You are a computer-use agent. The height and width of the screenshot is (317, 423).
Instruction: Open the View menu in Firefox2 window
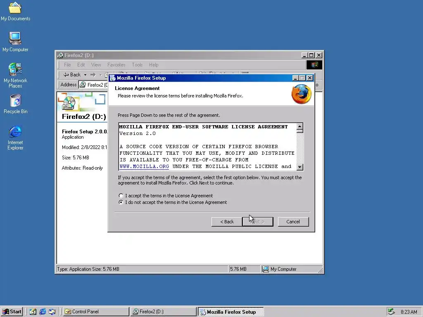point(96,65)
